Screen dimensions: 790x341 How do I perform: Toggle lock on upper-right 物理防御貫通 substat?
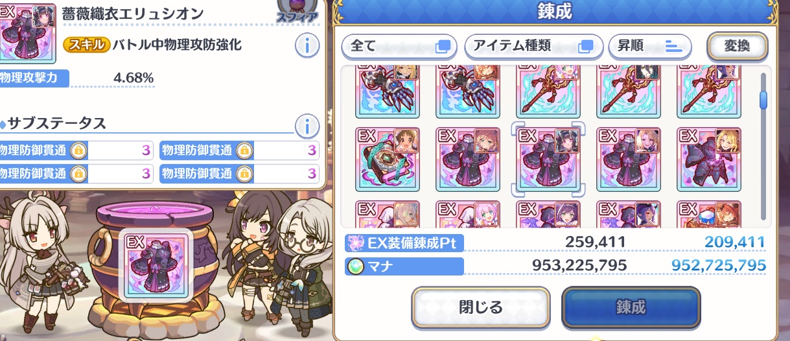244,151
